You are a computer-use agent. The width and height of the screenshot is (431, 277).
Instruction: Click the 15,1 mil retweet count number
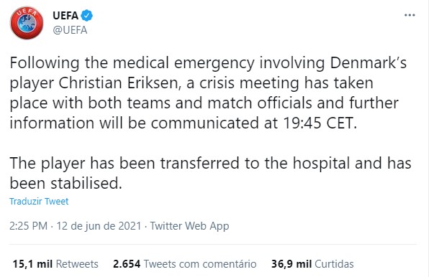click(x=32, y=264)
